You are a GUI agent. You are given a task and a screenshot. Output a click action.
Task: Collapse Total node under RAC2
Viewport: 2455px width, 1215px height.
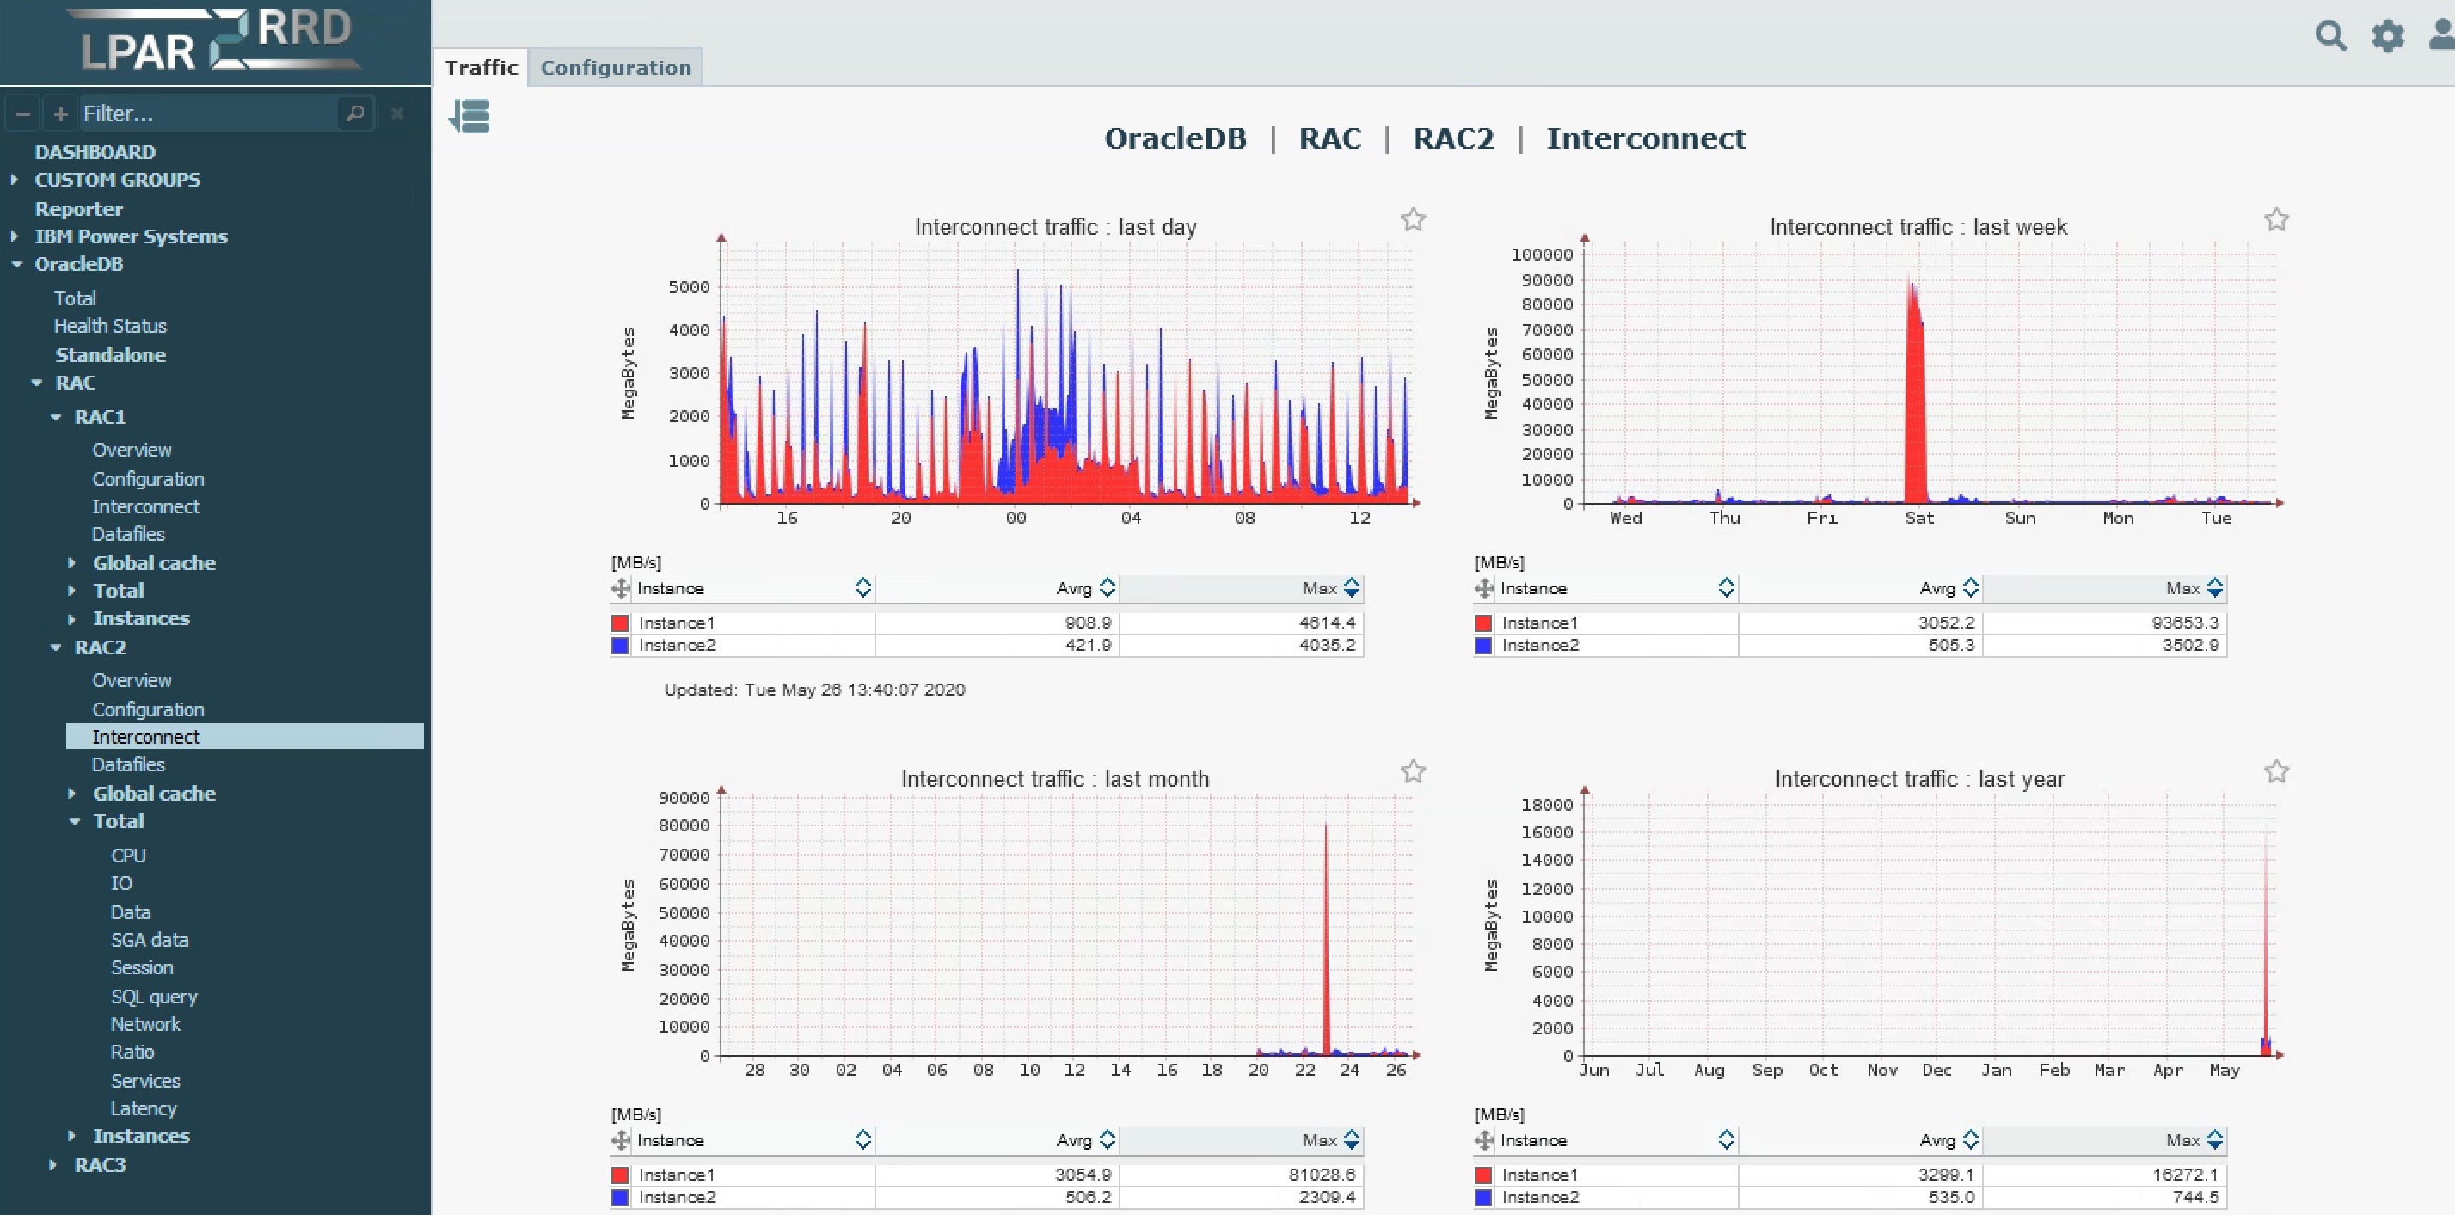point(74,821)
